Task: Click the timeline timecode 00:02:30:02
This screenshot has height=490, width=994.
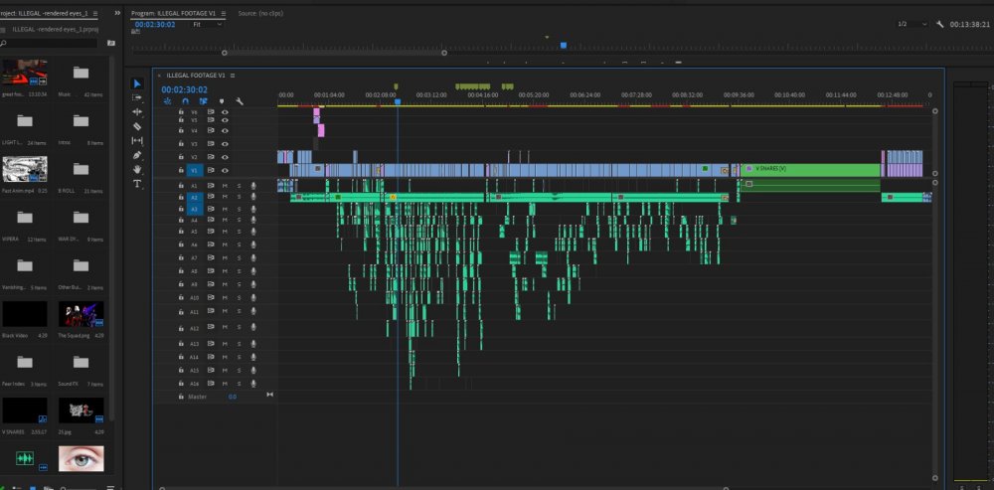Action: coord(184,88)
